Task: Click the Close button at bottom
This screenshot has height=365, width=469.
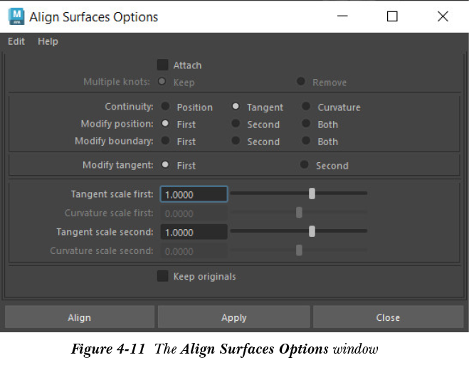Action: point(388,317)
